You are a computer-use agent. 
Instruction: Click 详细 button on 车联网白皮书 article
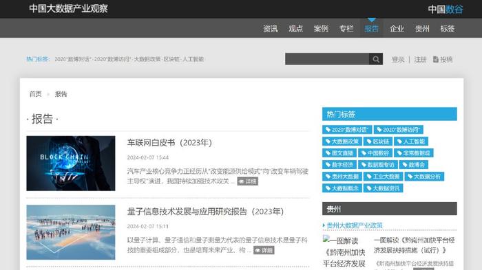[247, 181]
